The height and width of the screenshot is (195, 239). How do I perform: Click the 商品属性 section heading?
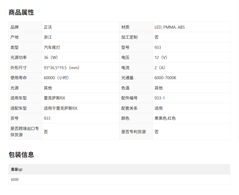point(21,13)
